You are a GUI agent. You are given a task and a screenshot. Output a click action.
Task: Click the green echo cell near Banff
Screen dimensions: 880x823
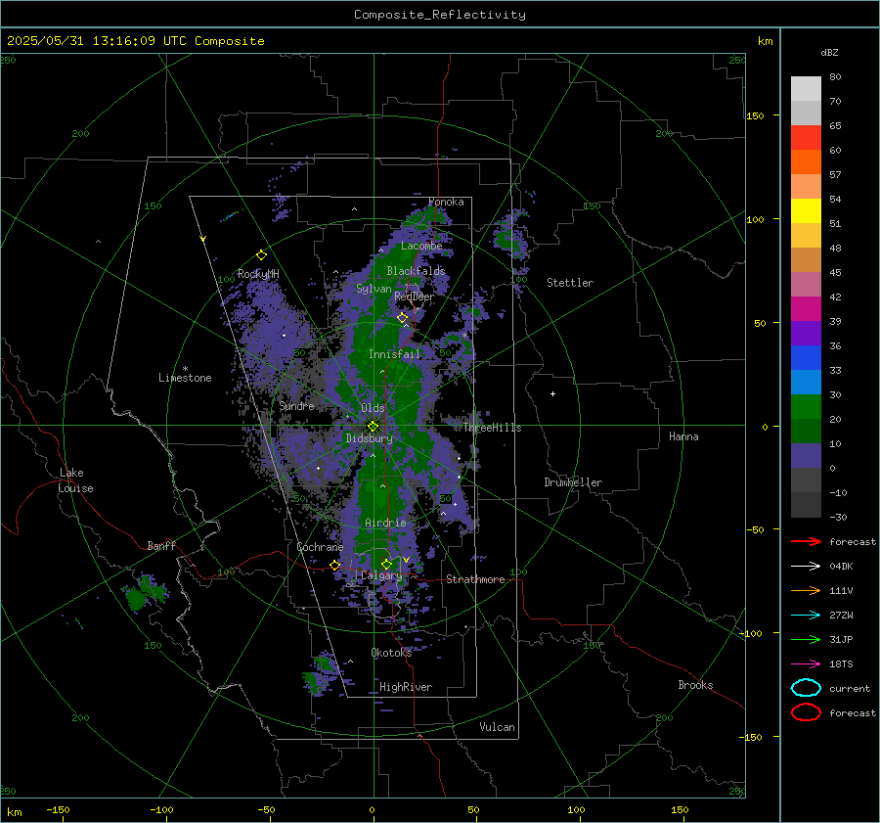coord(145,593)
